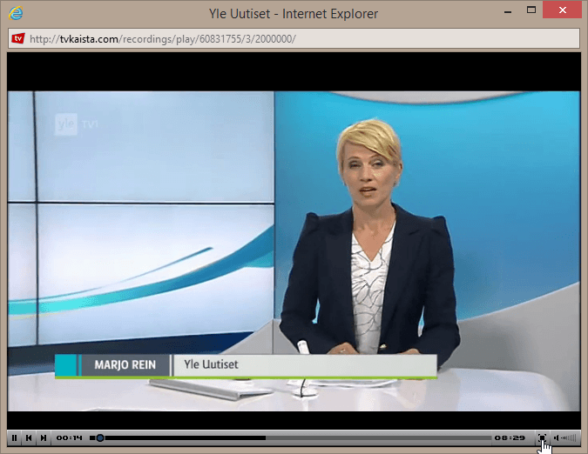Click the total duration 08:29 display
The image size is (588, 454).
tap(510, 437)
